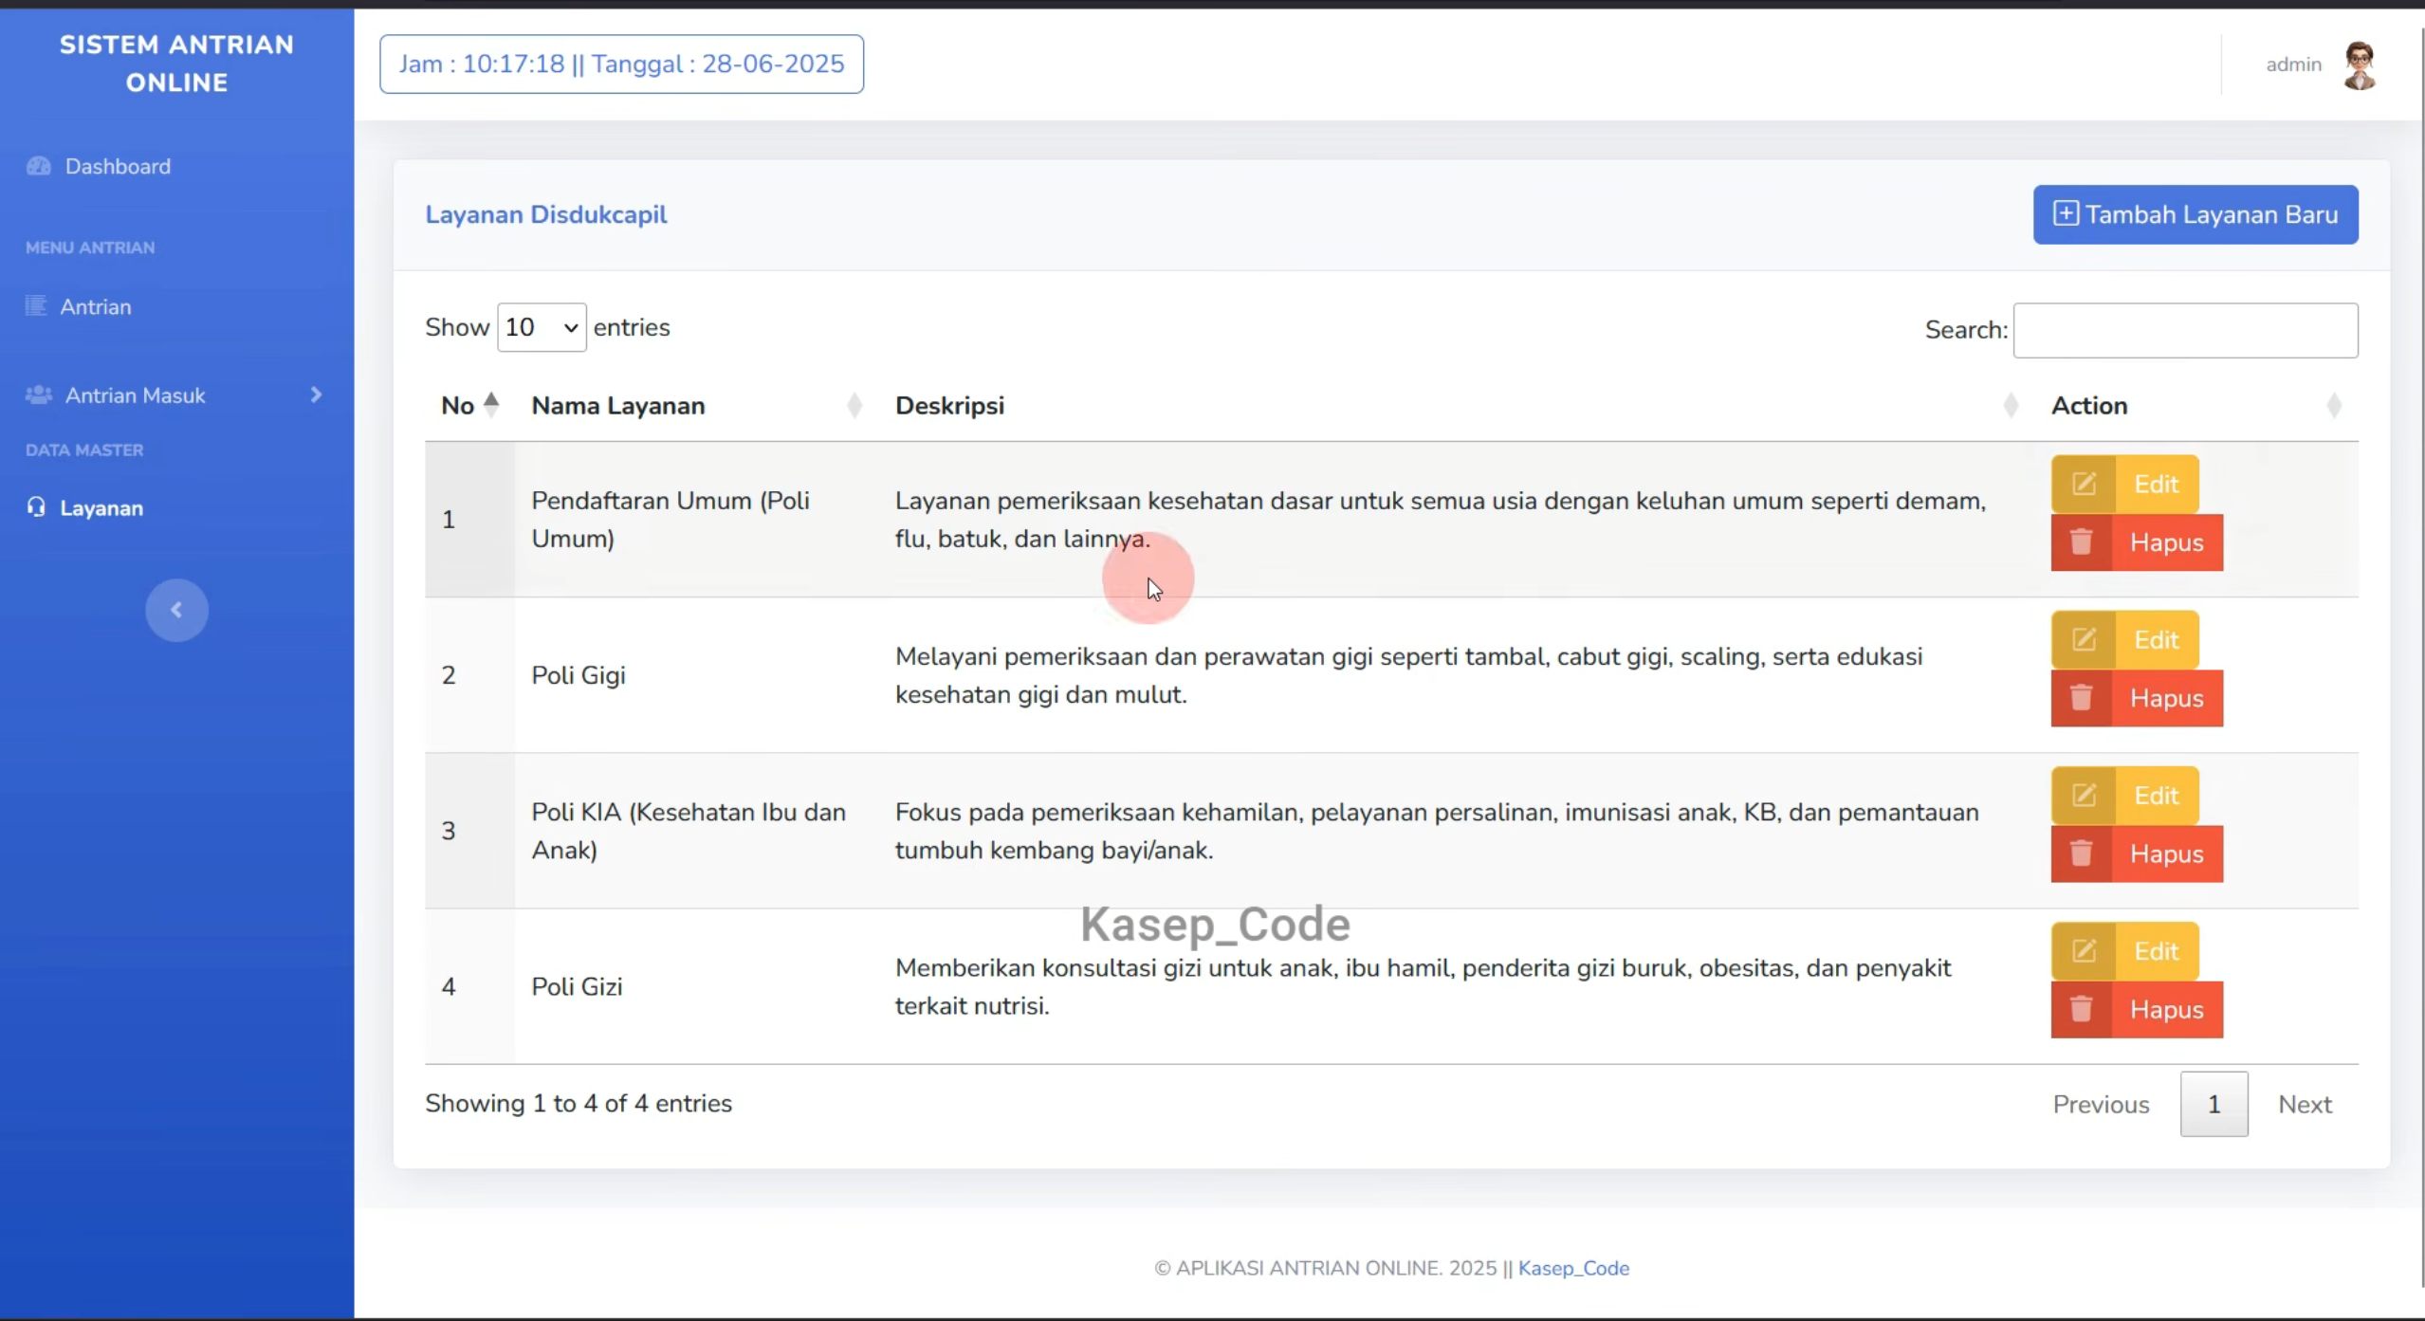Click the Jam and Tanggal clock box

pyautogui.click(x=621, y=64)
